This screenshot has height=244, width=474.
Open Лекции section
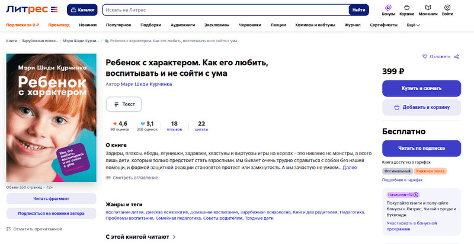point(278,25)
